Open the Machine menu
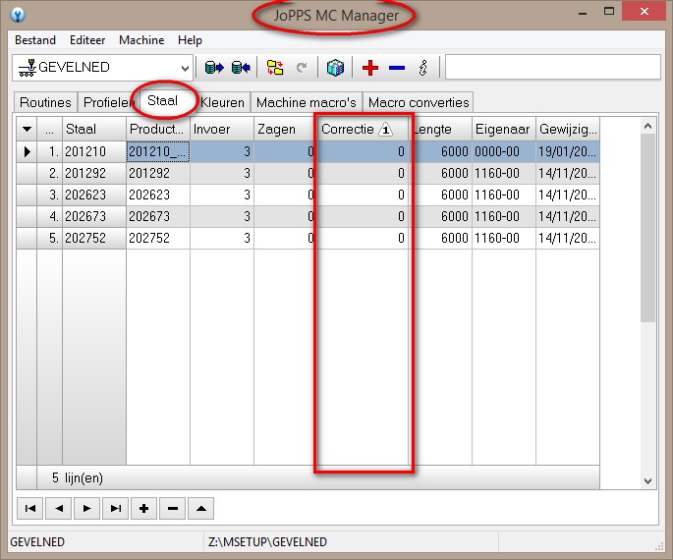This screenshot has width=673, height=560. (x=141, y=40)
